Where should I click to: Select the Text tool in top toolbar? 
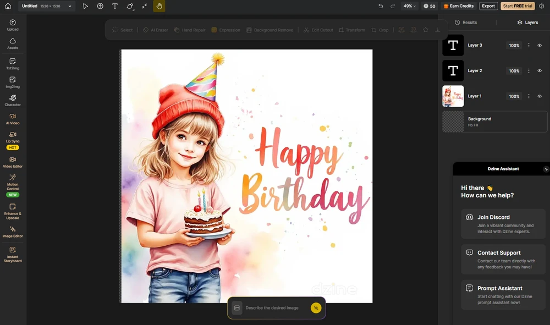[x=114, y=6]
